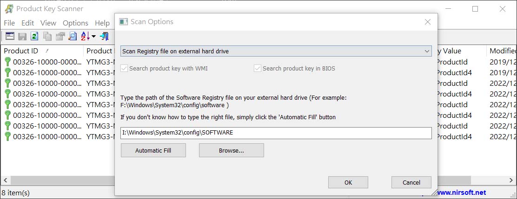
Task: Click the Automatic Fill button
Action: click(x=153, y=150)
